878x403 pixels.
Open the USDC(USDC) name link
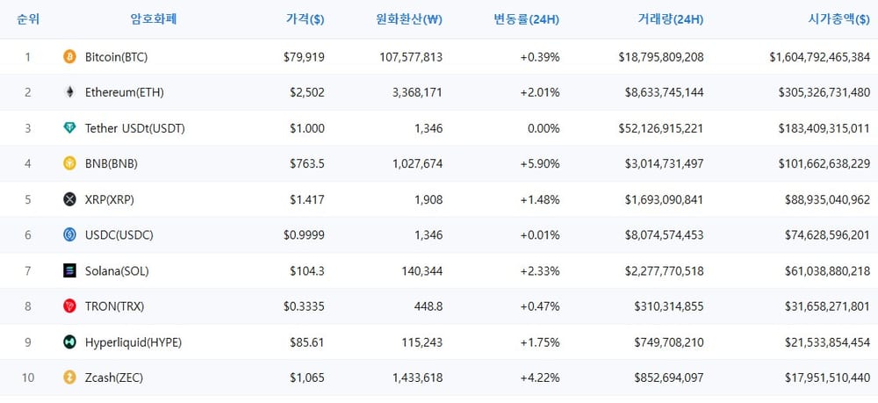(119, 235)
